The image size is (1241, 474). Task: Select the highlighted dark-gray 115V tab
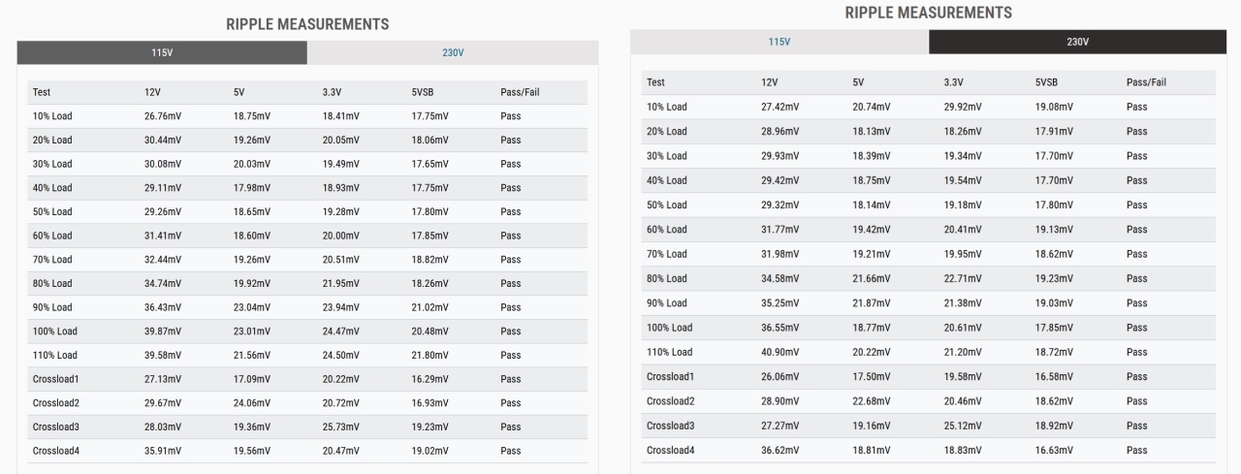click(162, 52)
